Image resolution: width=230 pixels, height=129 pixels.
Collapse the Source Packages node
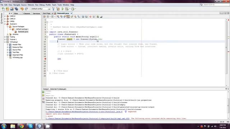pyautogui.click(x=8, y=27)
